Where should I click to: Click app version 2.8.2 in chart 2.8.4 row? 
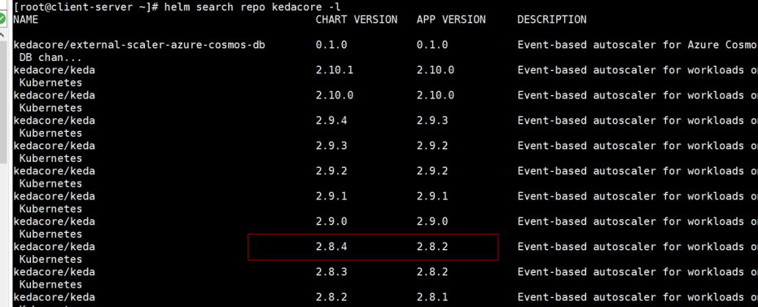[432, 247]
